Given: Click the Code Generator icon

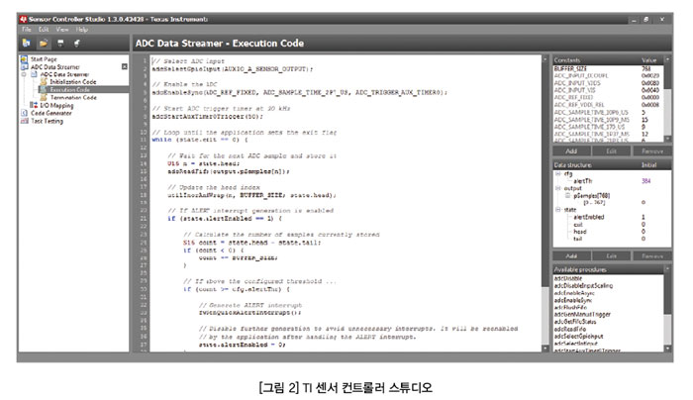Looking at the screenshot, I should click(25, 113).
